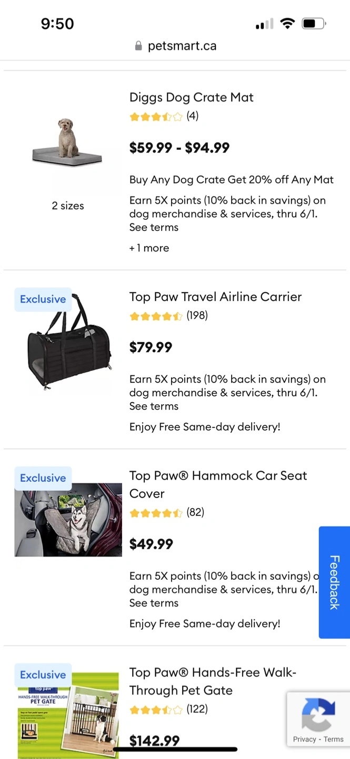This screenshot has height=759, width=350.
Task: Open the Diggs Dog Crate Mat product title
Action: pyautogui.click(x=192, y=98)
